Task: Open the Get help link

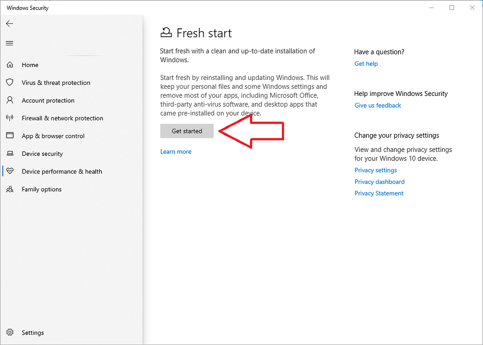Action: pyautogui.click(x=366, y=64)
